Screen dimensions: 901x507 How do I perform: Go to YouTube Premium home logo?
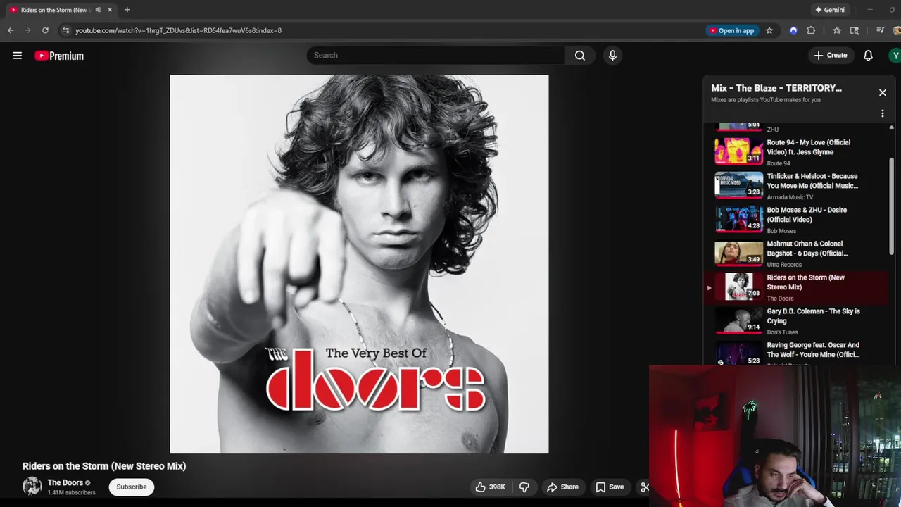59,56
